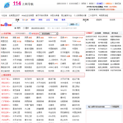Open the 4399小游戏 link
Screen dimensions: 123x123
[x=53, y=67]
